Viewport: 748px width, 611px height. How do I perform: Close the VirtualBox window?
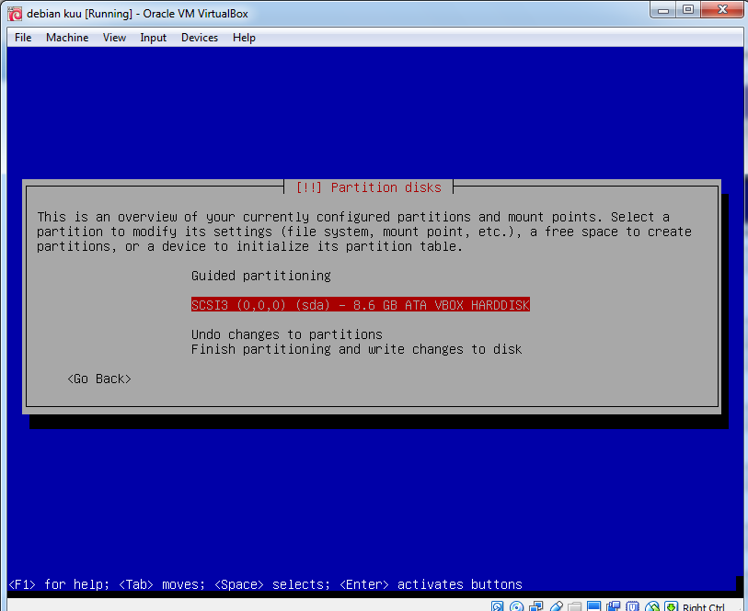[722, 10]
